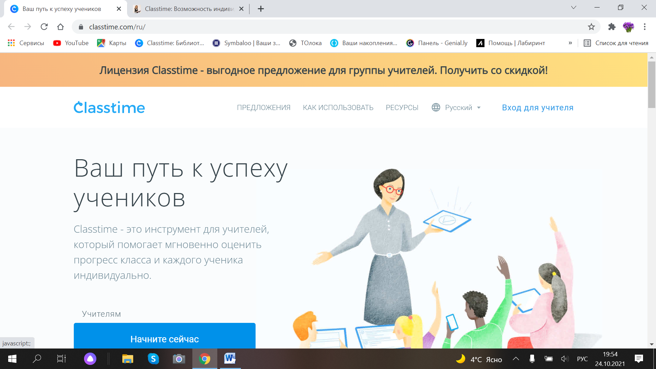Click the page scrollbar thumb
656x369 pixels.
click(x=652, y=85)
